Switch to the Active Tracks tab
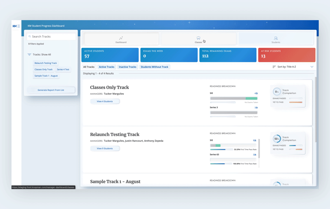330x209 pixels. [x=106, y=67]
